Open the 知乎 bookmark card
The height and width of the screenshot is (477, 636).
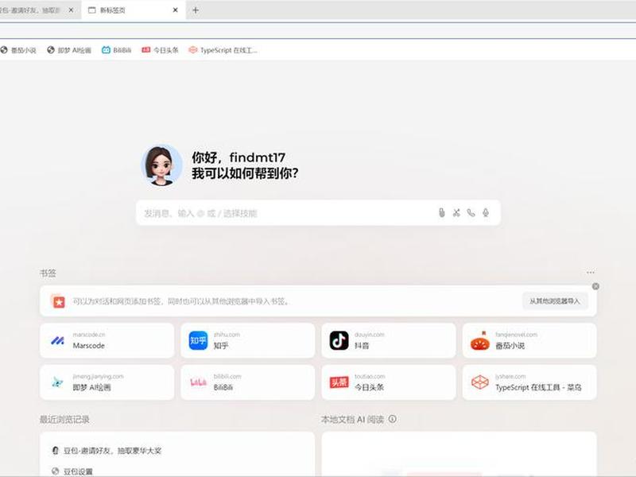click(248, 340)
